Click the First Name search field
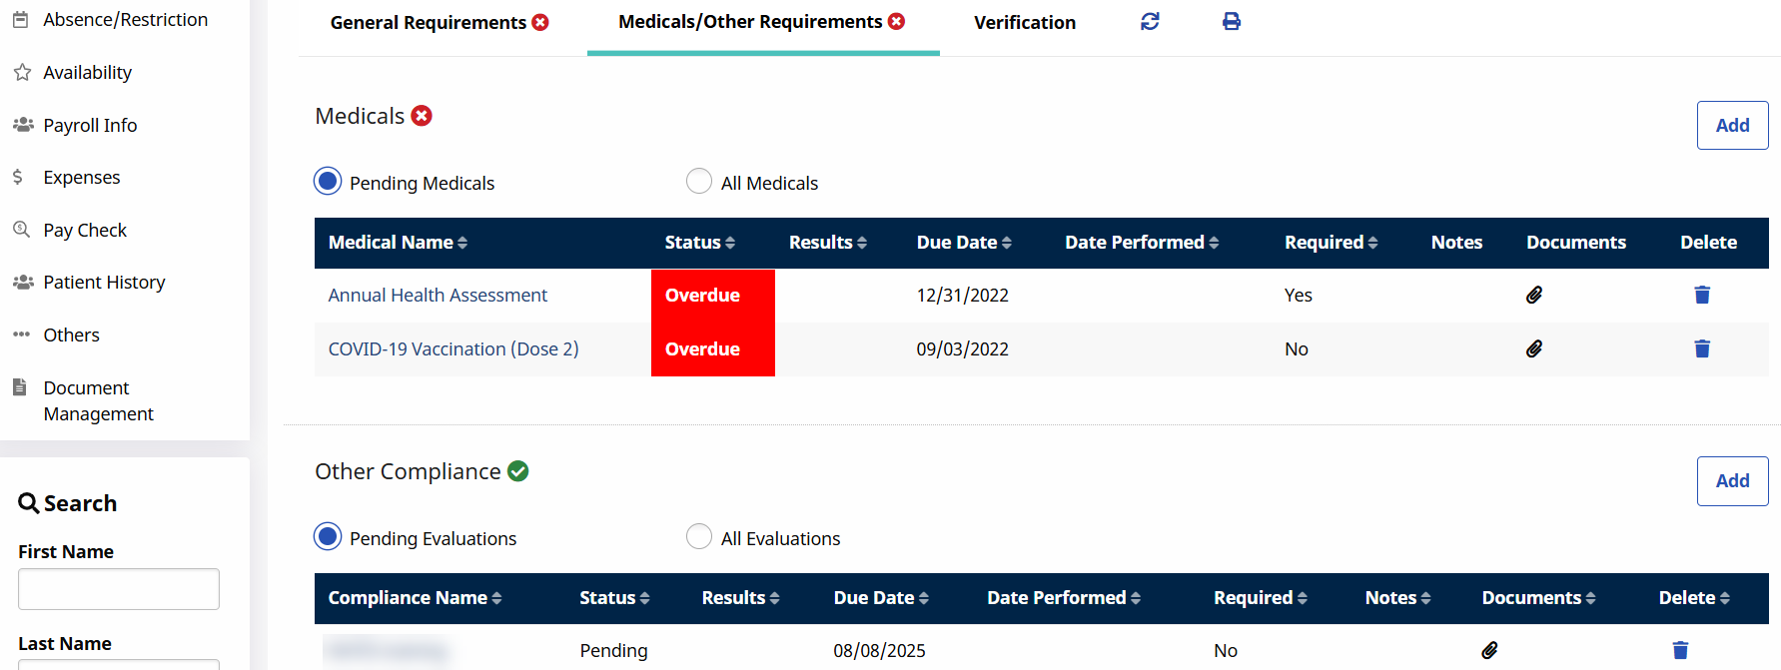 click(119, 589)
